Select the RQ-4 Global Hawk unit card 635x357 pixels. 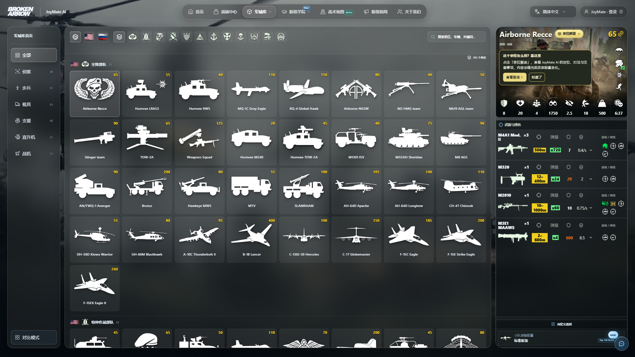(304, 94)
